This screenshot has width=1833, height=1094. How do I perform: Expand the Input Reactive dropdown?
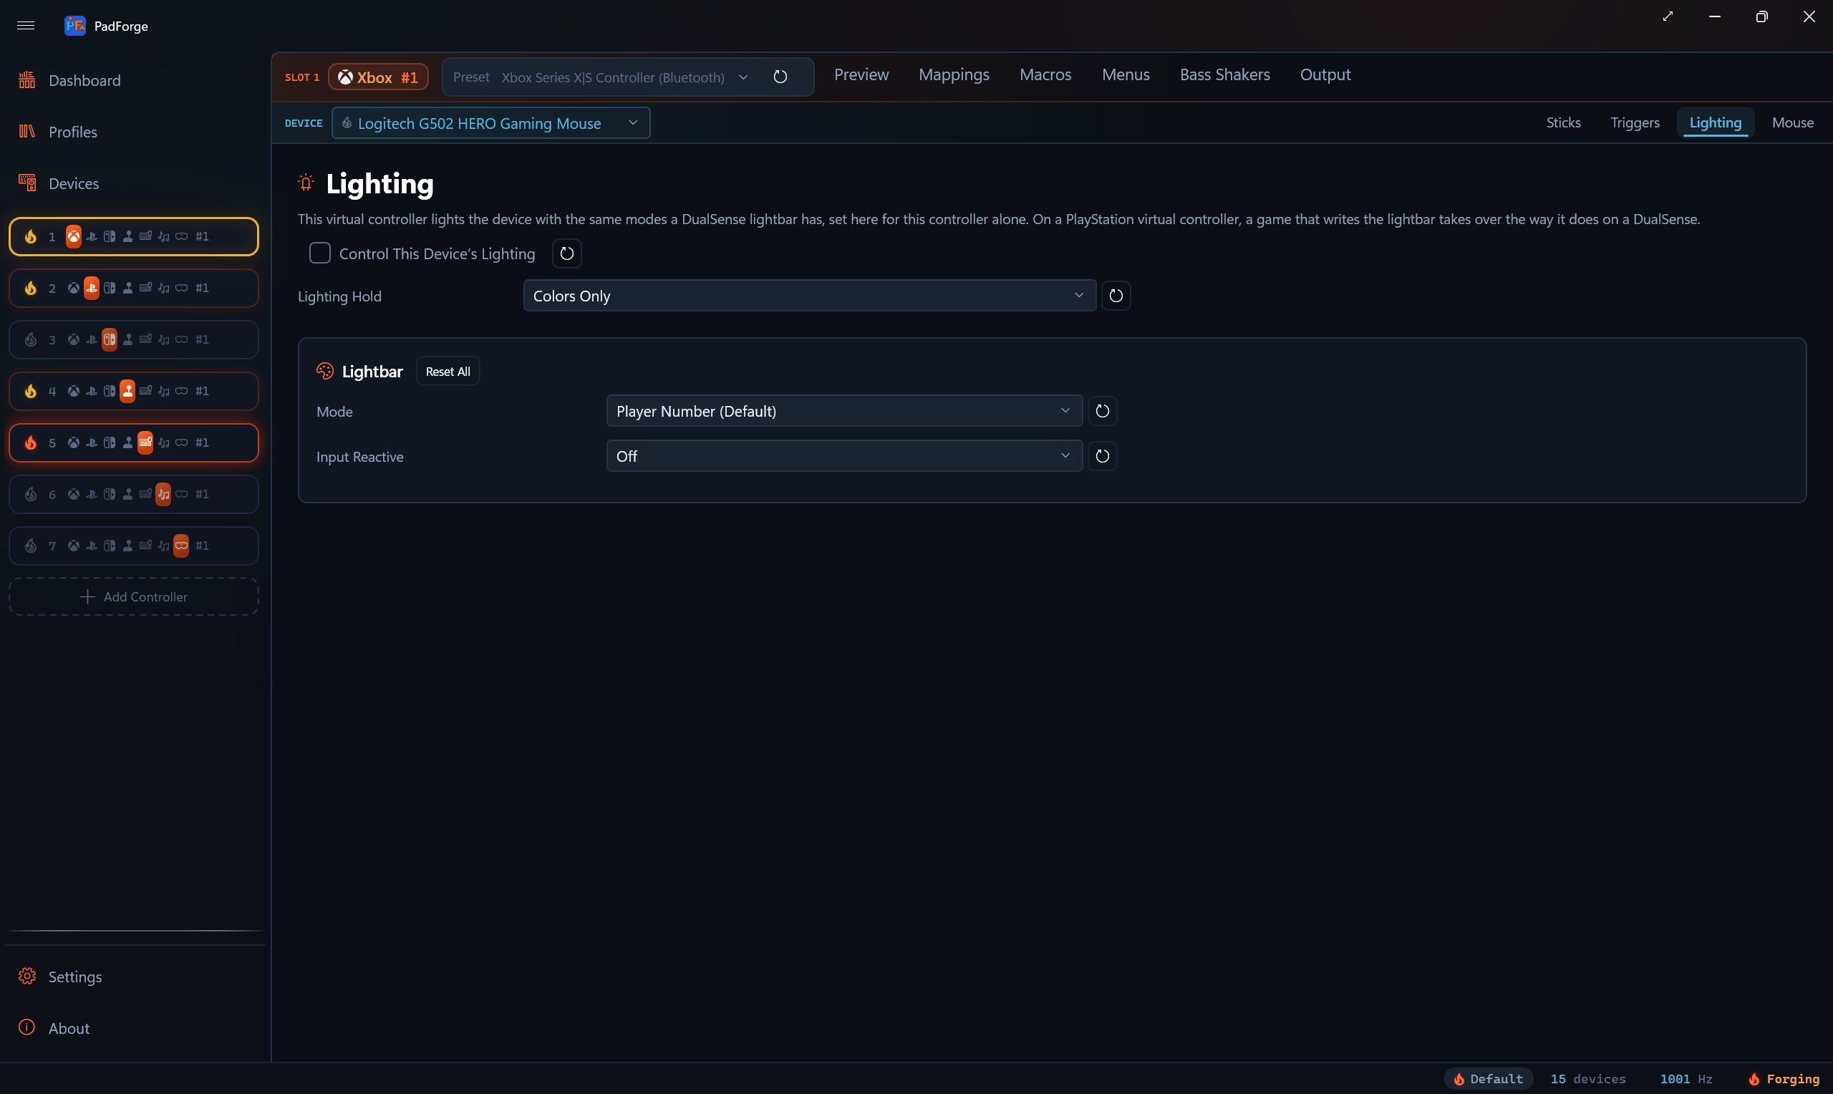pos(844,456)
